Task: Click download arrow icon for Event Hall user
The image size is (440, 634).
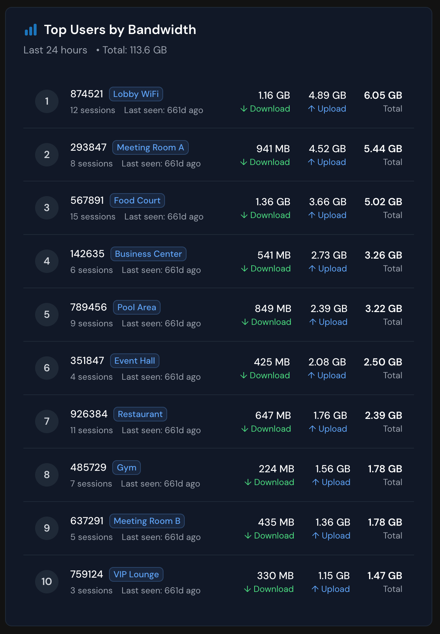Action: pyautogui.click(x=244, y=376)
